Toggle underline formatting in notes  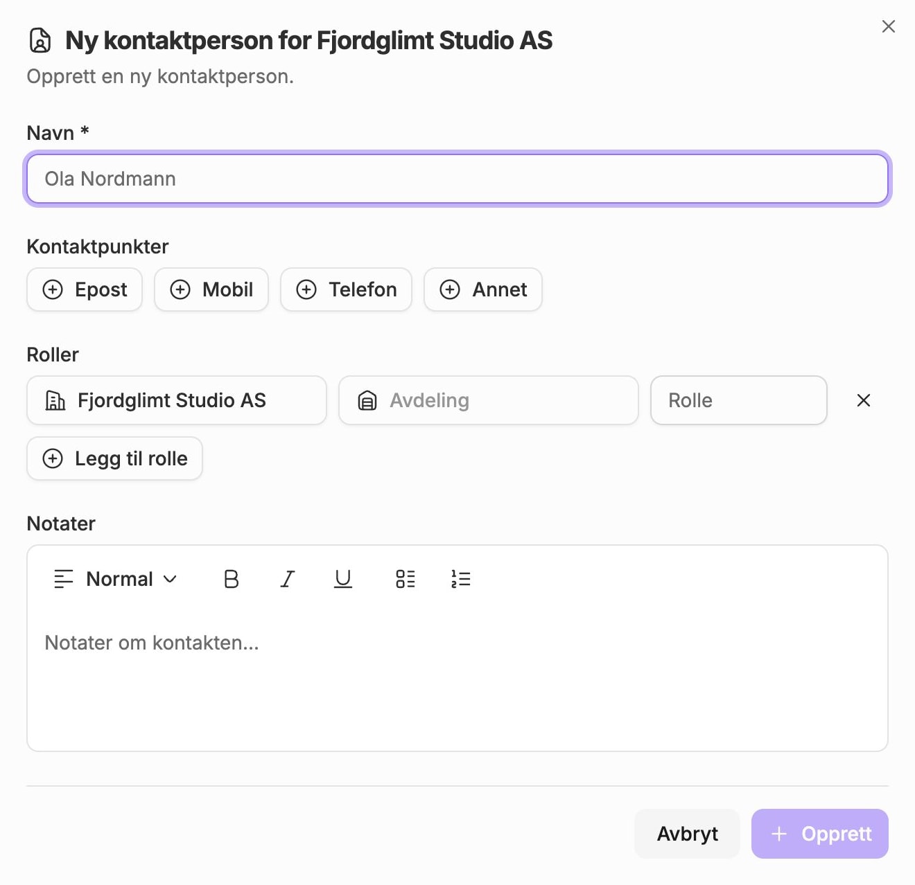pyautogui.click(x=343, y=579)
